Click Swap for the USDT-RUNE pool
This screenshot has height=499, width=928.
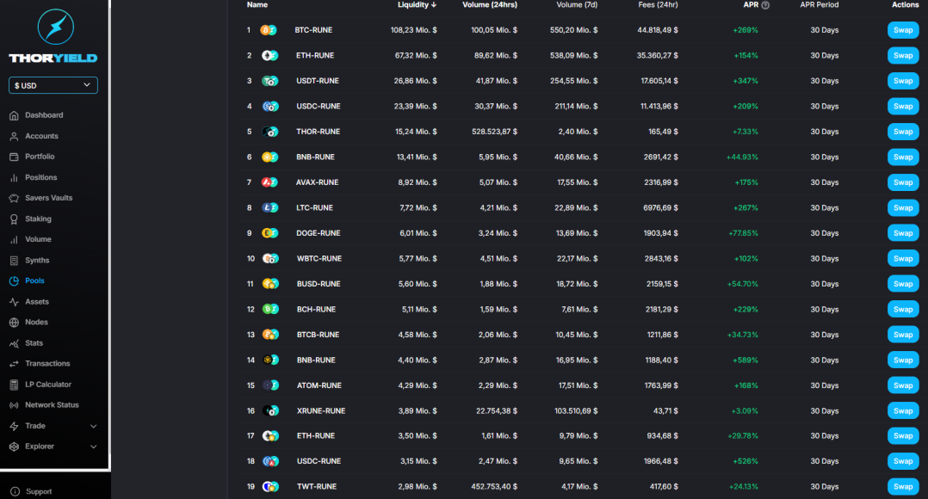(x=903, y=81)
